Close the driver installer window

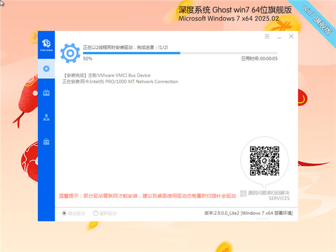(291, 36)
